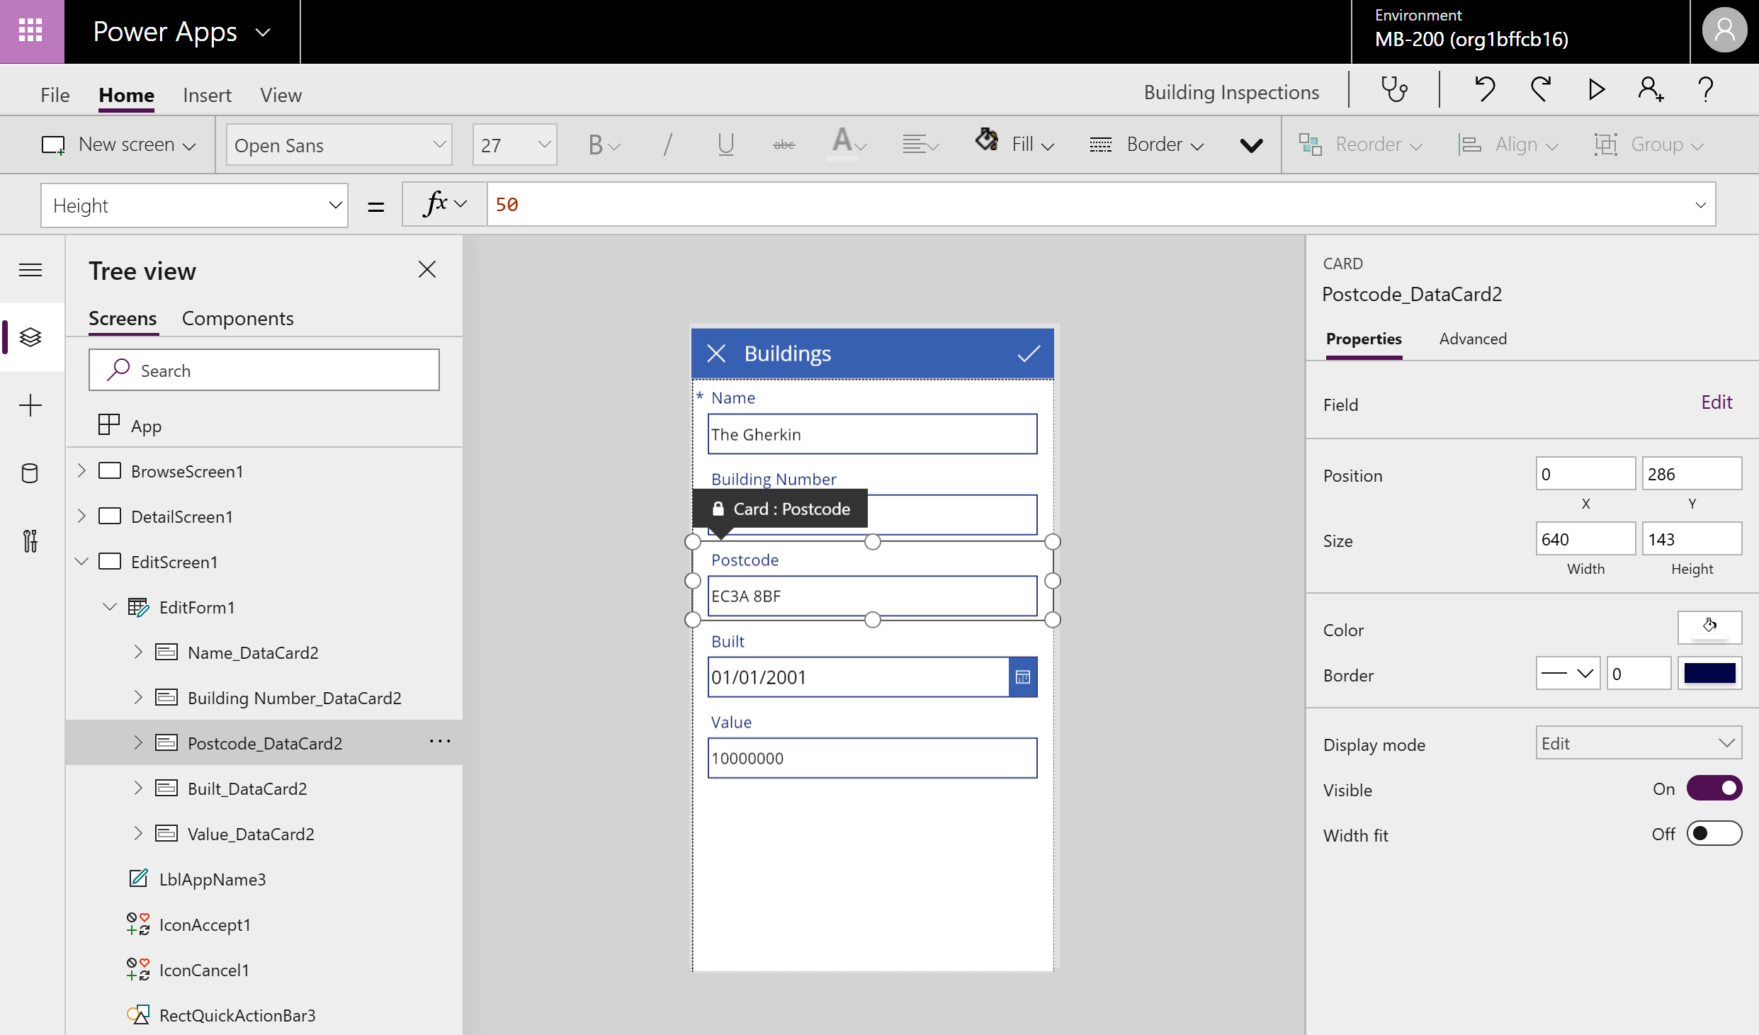Screen dimensions: 1759x1035
Task: Toggle italic formatting
Action: pos(667,145)
